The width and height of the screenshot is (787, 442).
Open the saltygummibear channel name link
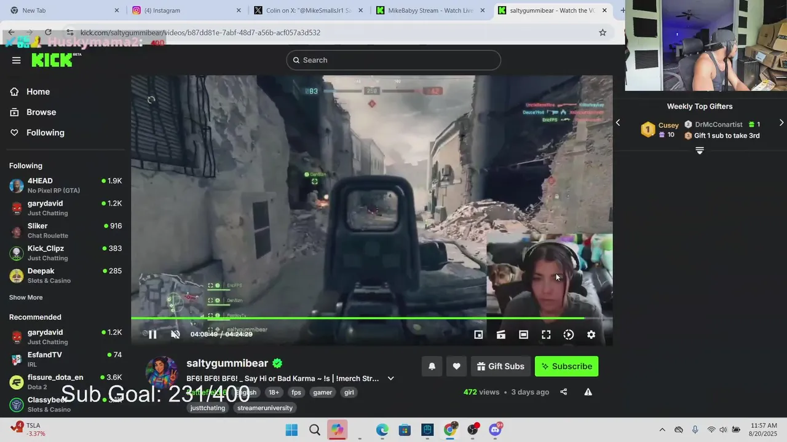pos(227,363)
